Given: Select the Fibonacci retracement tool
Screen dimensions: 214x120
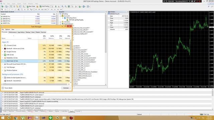Looking at the screenshot, I should click(x=21, y=10).
